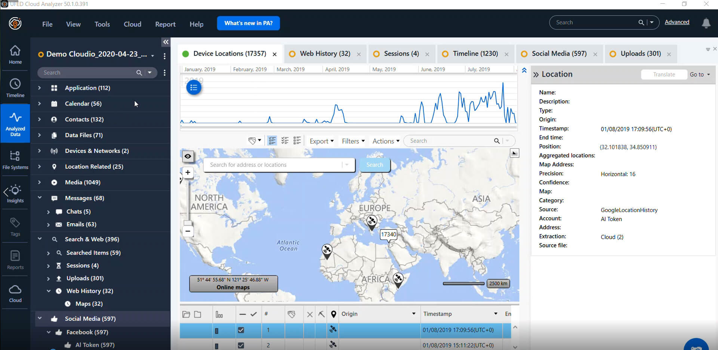Zoom in on the map with plus button

[188, 172]
